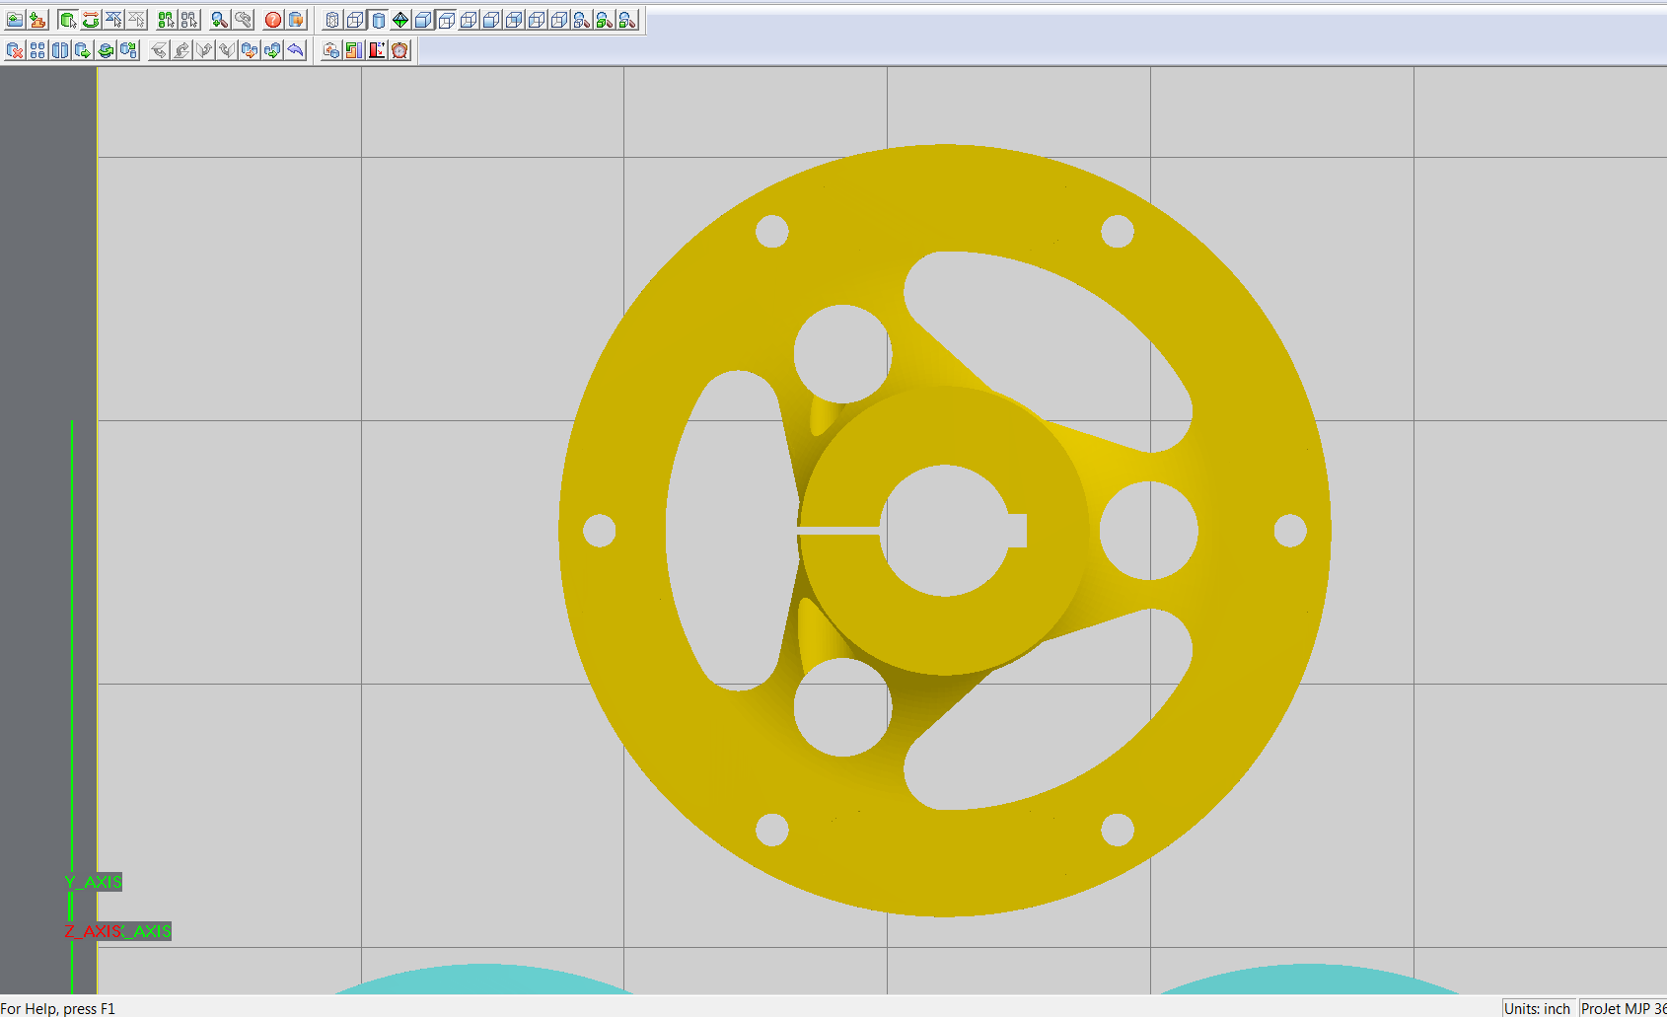Click the import-to-platform icon with green arrow
Viewport: 1667px width, 1017px height.
pyautogui.click(x=37, y=20)
